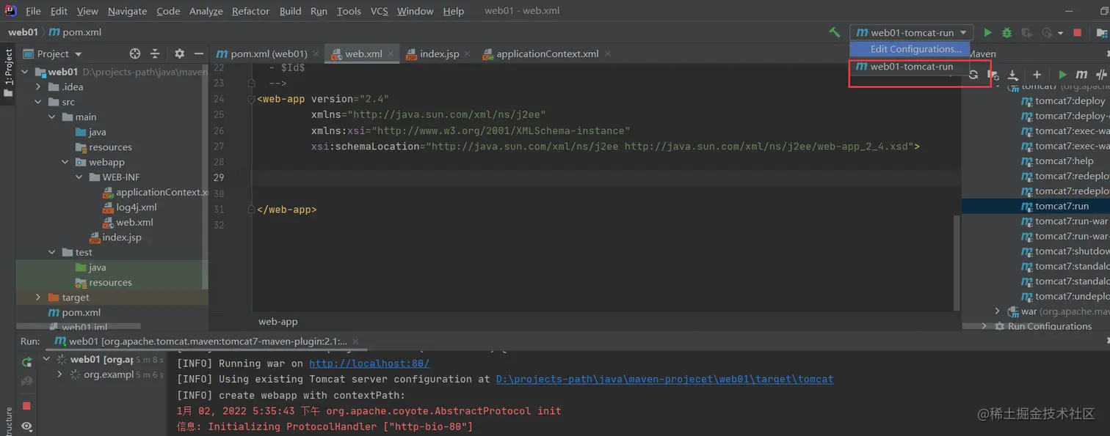Collapse the WEB-INF folder
Viewport: 1110px width, 436px height.
pos(79,177)
